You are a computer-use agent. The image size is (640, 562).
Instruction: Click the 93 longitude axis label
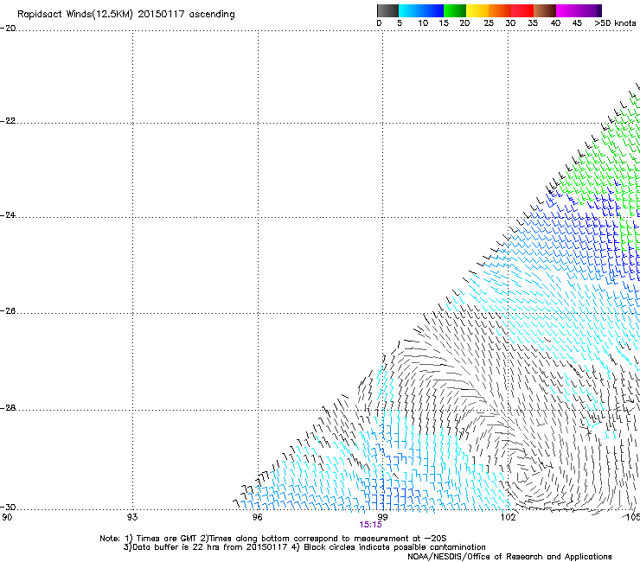coord(132,517)
